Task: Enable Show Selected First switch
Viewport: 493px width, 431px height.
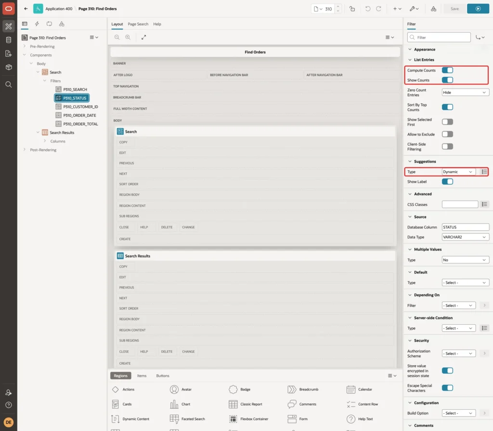Action: tap(447, 122)
